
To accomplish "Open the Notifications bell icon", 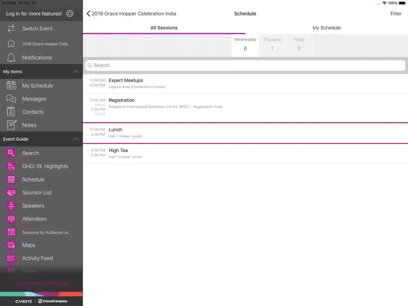I will point(11,57).
